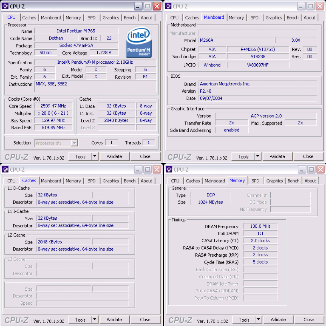
Task: Open the Bench tab in the CPU window
Action: (129, 18)
